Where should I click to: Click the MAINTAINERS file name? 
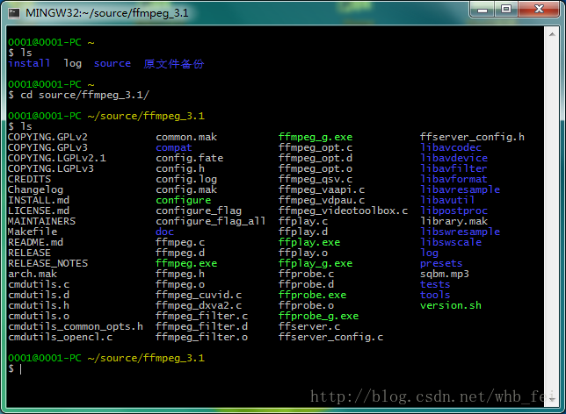point(42,221)
